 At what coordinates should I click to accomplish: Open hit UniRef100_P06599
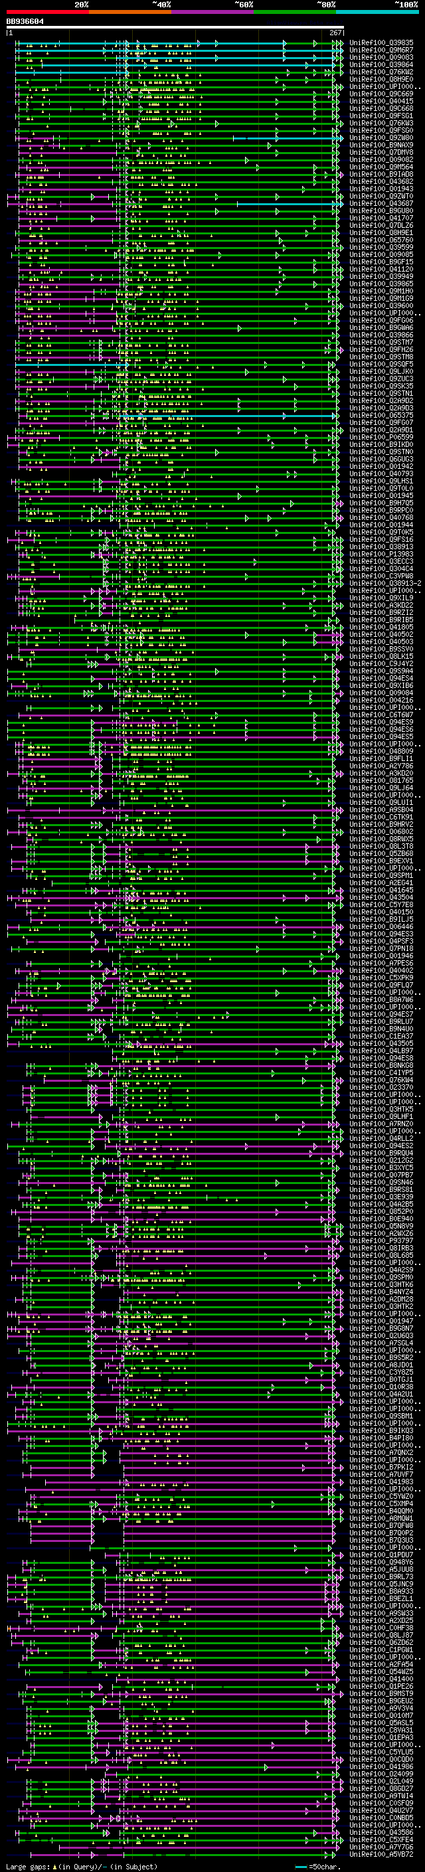[381, 438]
